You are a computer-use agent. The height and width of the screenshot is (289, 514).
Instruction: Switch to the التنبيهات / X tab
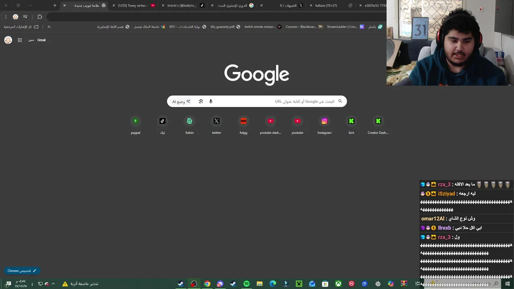[282, 6]
